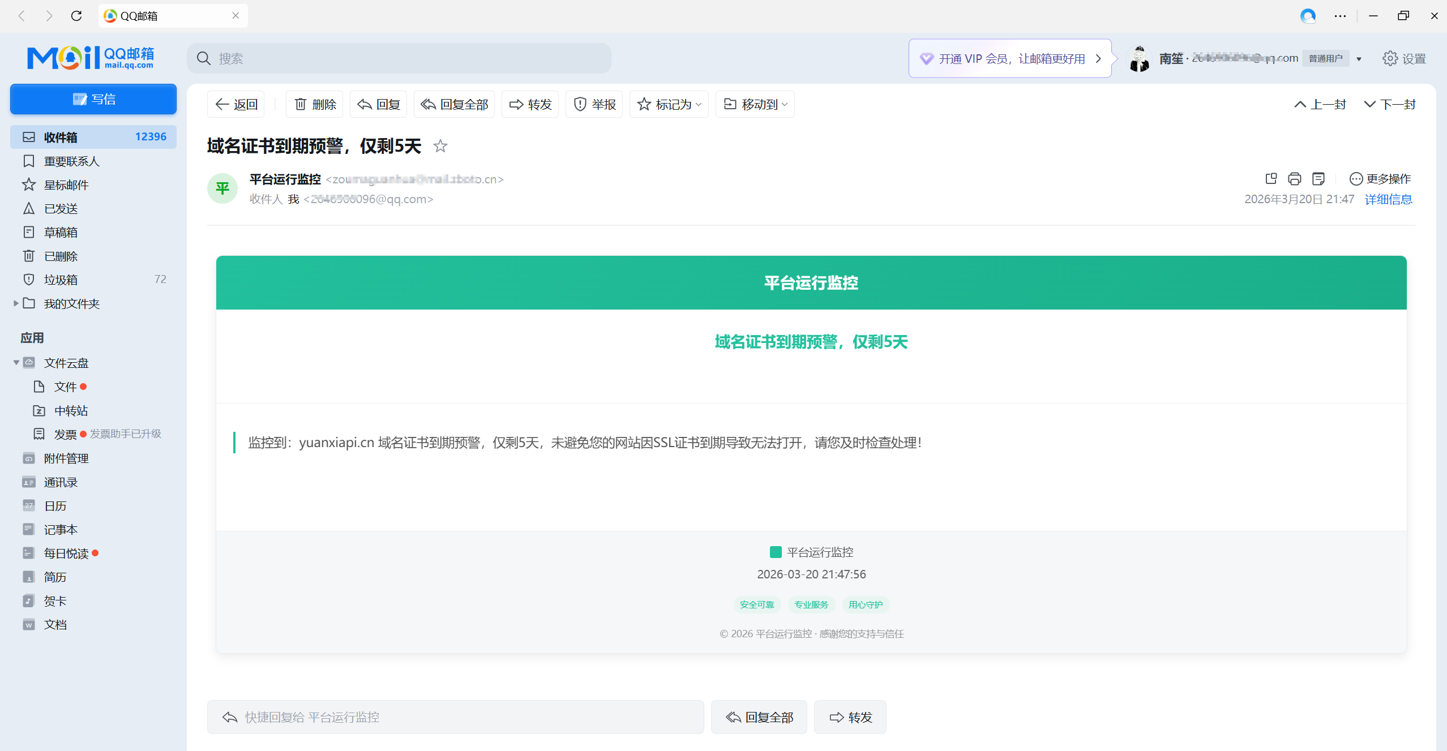Open the 移动到 dropdown
The width and height of the screenshot is (1447, 751).
click(x=755, y=104)
